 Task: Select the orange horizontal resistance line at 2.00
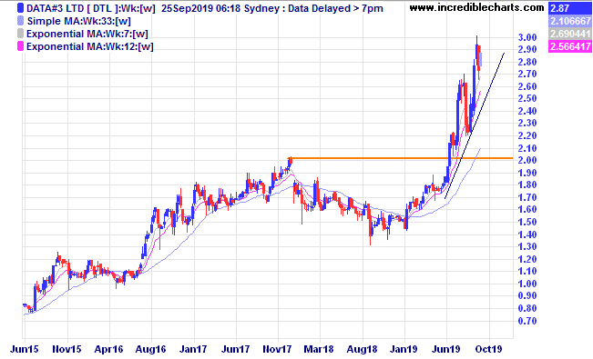(401, 158)
